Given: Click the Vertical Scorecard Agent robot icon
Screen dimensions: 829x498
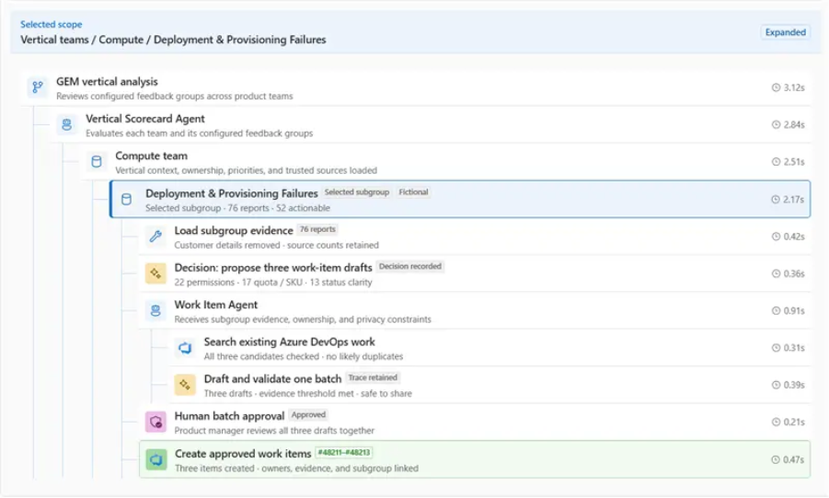Looking at the screenshot, I should pyautogui.click(x=66, y=124).
